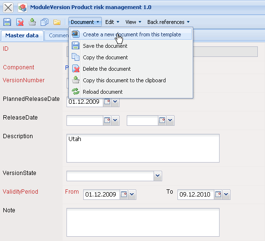Click the yellow folder toolbar icon
Viewport: 265px width, 241px height.
tap(57, 22)
